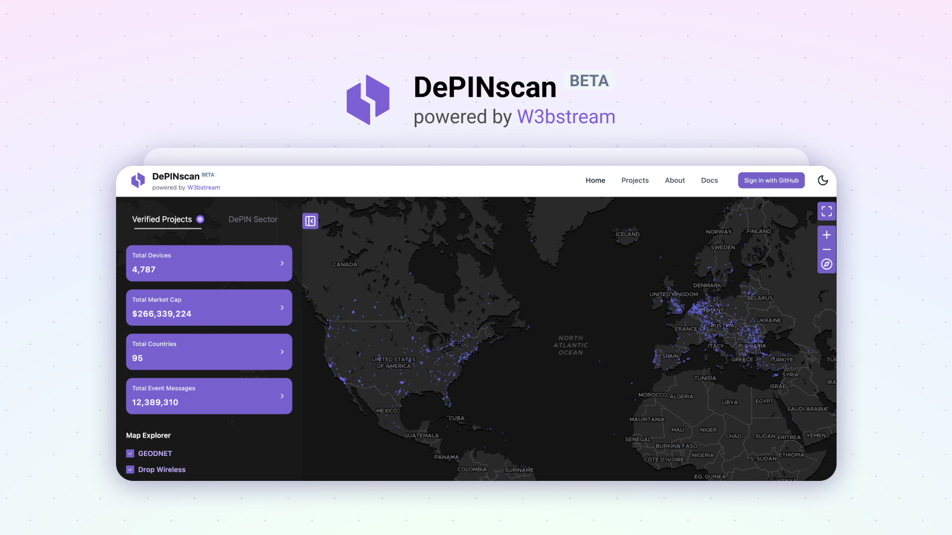952x535 pixels.
Task: Zoom out on the map
Action: [x=826, y=249]
